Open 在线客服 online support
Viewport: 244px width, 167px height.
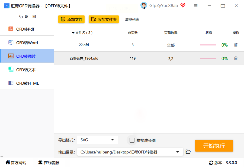click(x=49, y=163)
